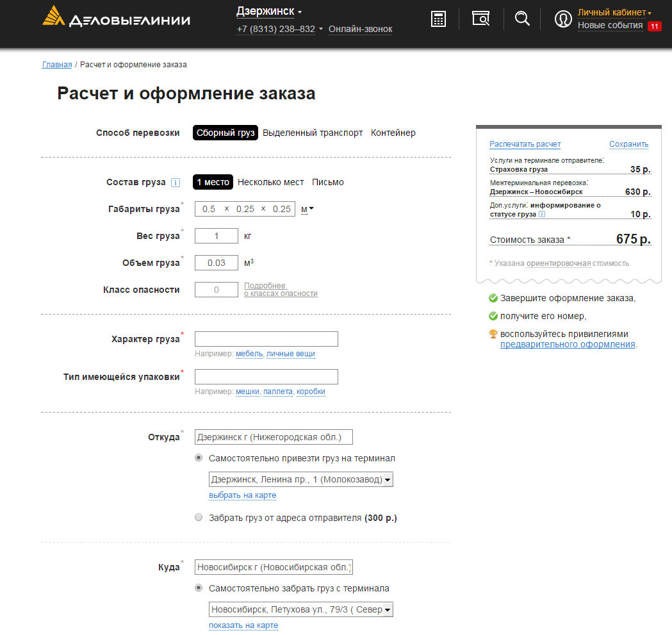Click the Характер груза input field
Viewport: 672px width, 635px height.
point(266,339)
